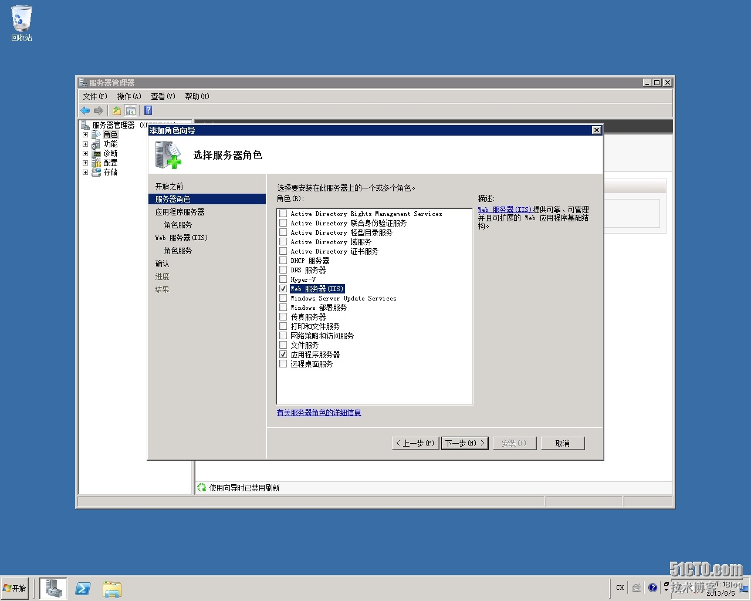751x601 pixels.
Task: Click the clock date 2013/8/5 in the tray
Action: 721,593
